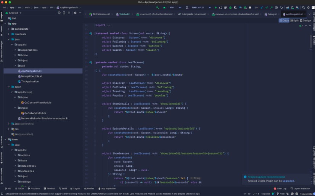Open the App Inspection tool window
Viewport: 315px width, 196px height.
(107, 189)
